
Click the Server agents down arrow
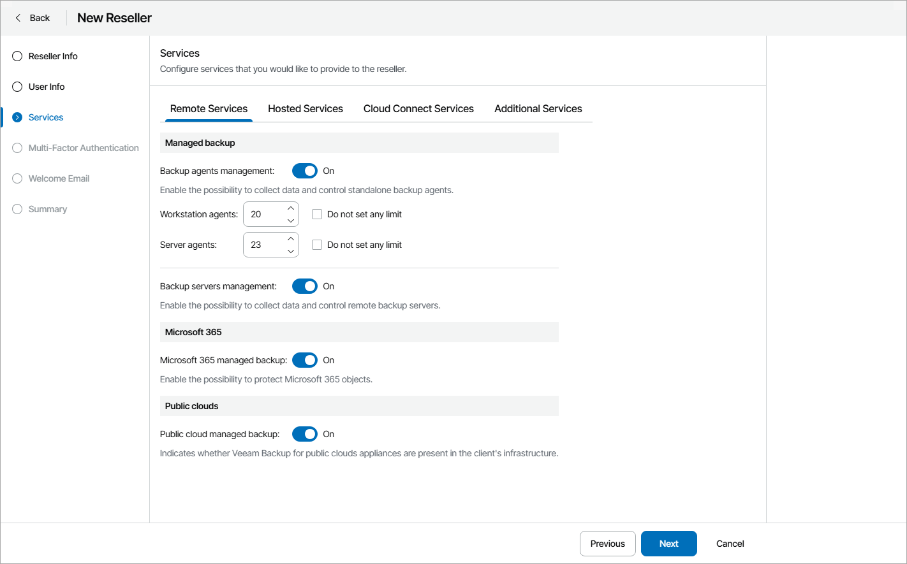coord(291,250)
